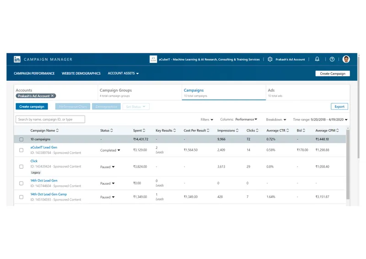Image resolution: width=366 pixels, height=259 pixels.
Task: Change the Completed status of aCubeIT Lead Gen
Action: pos(110,150)
